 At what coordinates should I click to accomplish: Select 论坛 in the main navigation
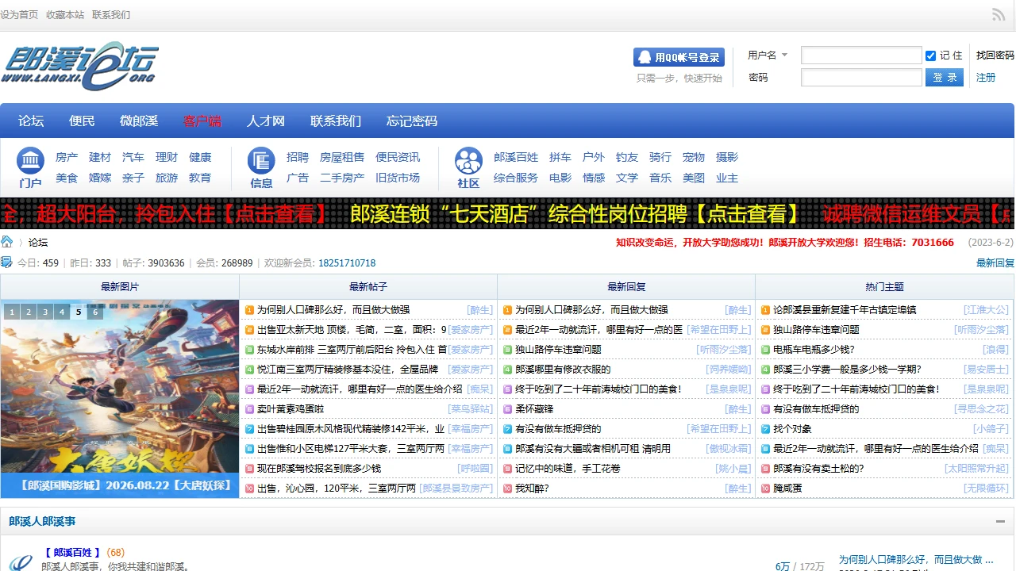click(31, 121)
